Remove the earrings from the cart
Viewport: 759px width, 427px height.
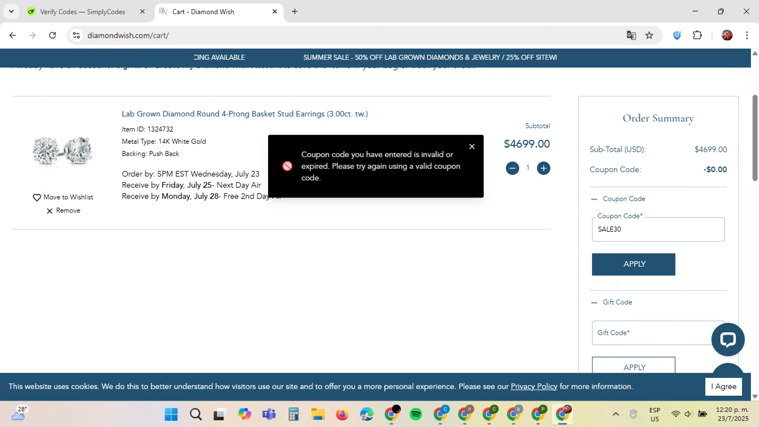pos(63,211)
